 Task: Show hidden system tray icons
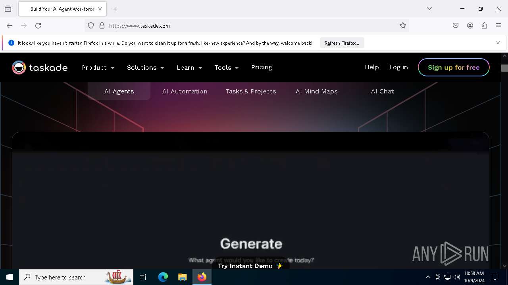pyautogui.click(x=428, y=277)
